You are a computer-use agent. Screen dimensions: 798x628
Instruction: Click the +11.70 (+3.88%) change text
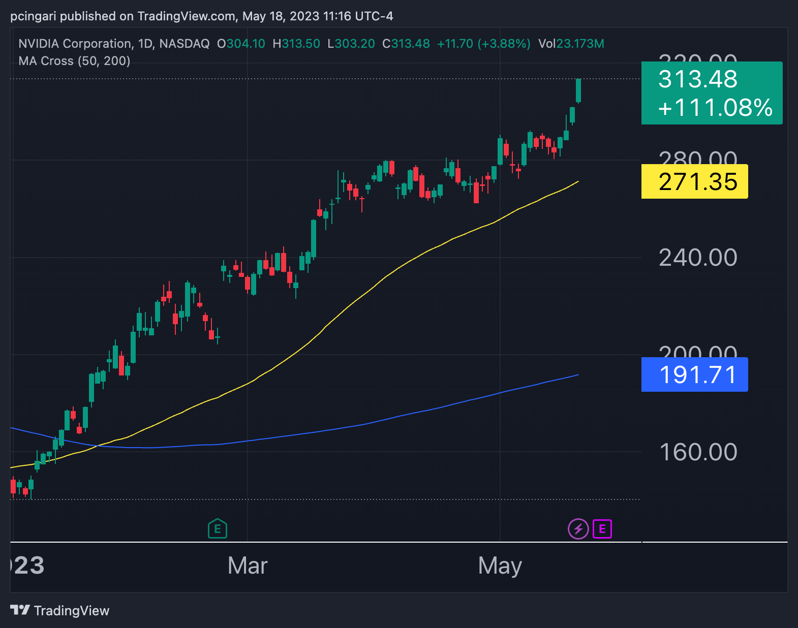tap(484, 44)
